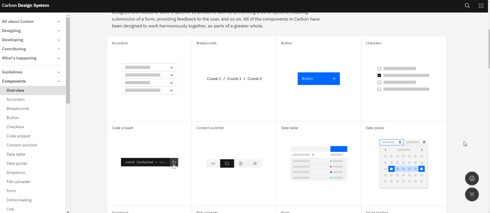
Task: Tick the third checkbox in Checkbox card
Action: point(379,83)
